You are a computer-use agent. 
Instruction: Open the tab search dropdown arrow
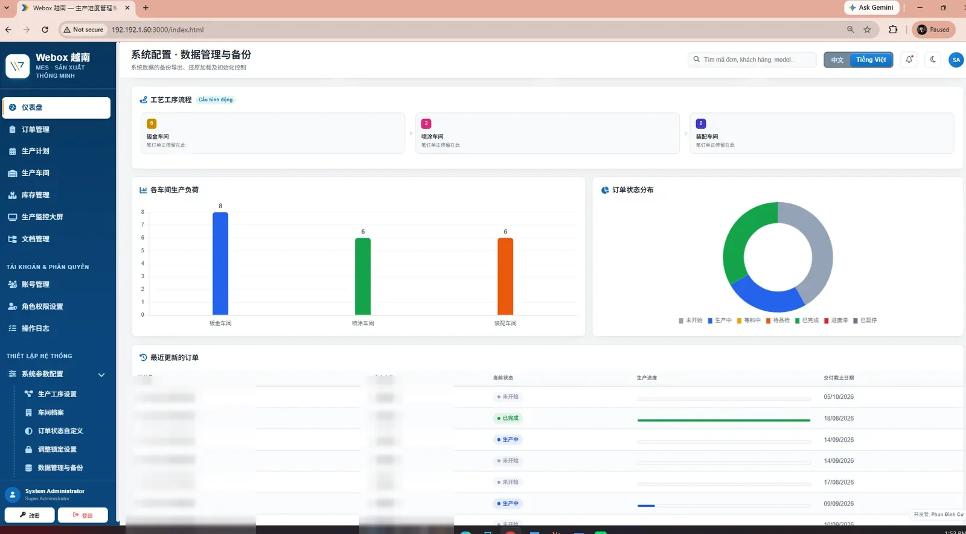[x=7, y=8]
